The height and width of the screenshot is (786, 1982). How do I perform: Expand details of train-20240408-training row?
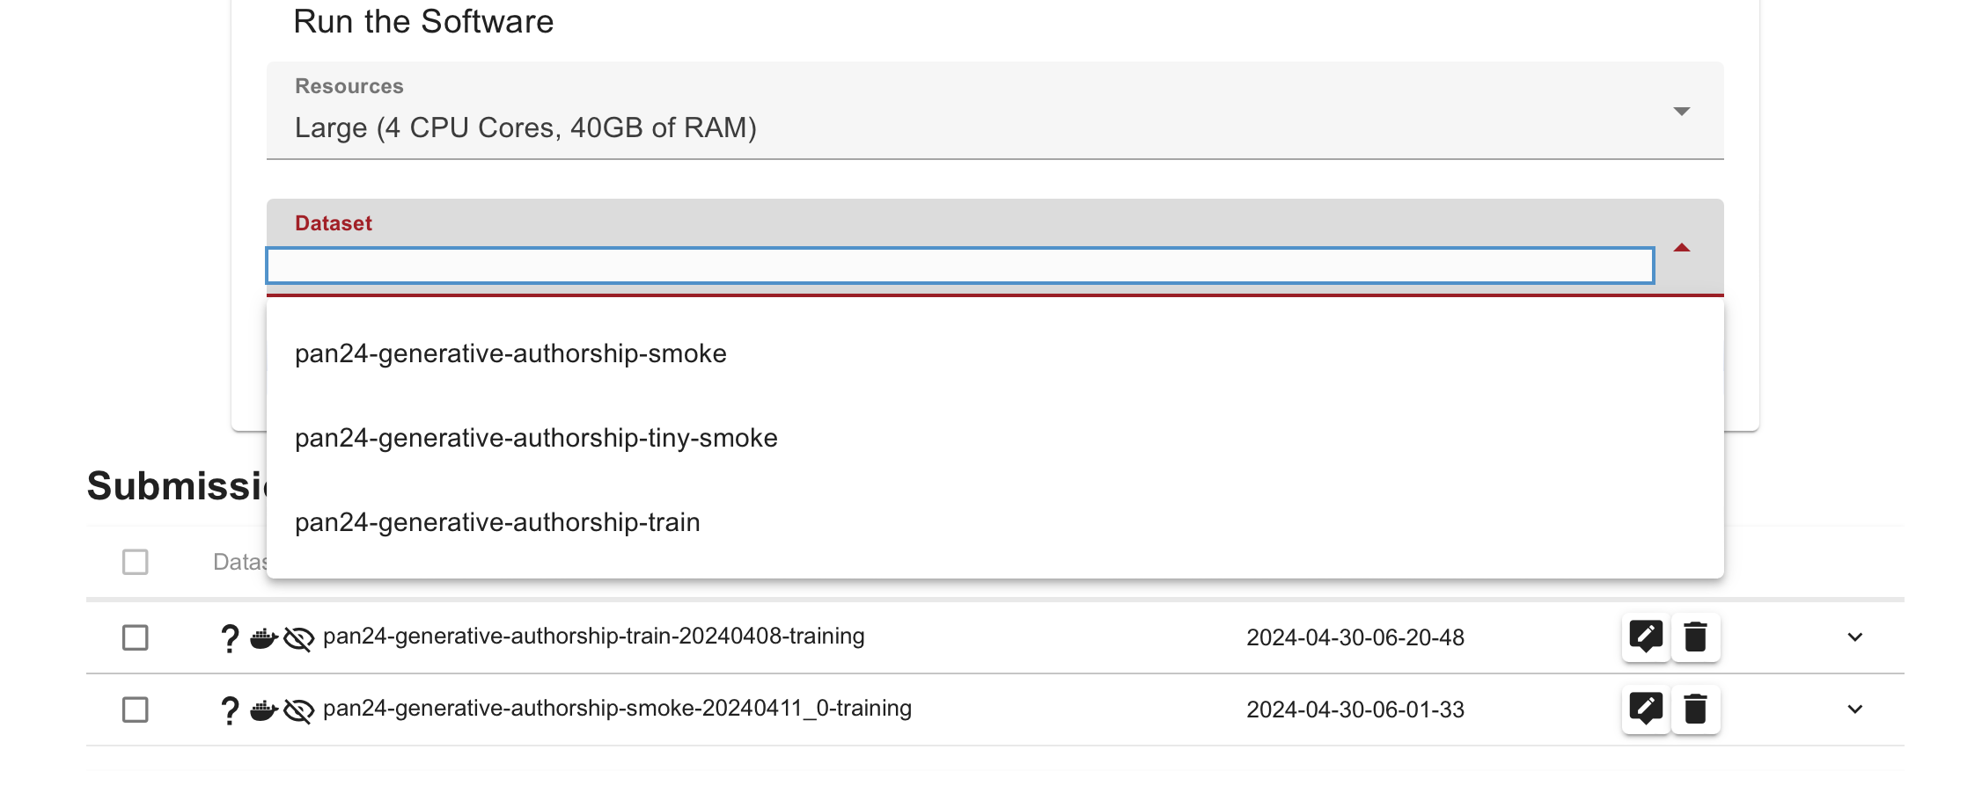pos(1854,637)
